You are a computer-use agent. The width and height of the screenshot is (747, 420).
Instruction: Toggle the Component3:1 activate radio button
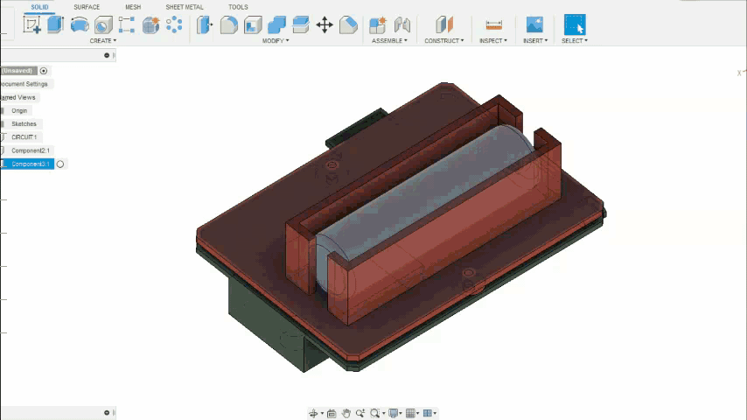(x=60, y=164)
